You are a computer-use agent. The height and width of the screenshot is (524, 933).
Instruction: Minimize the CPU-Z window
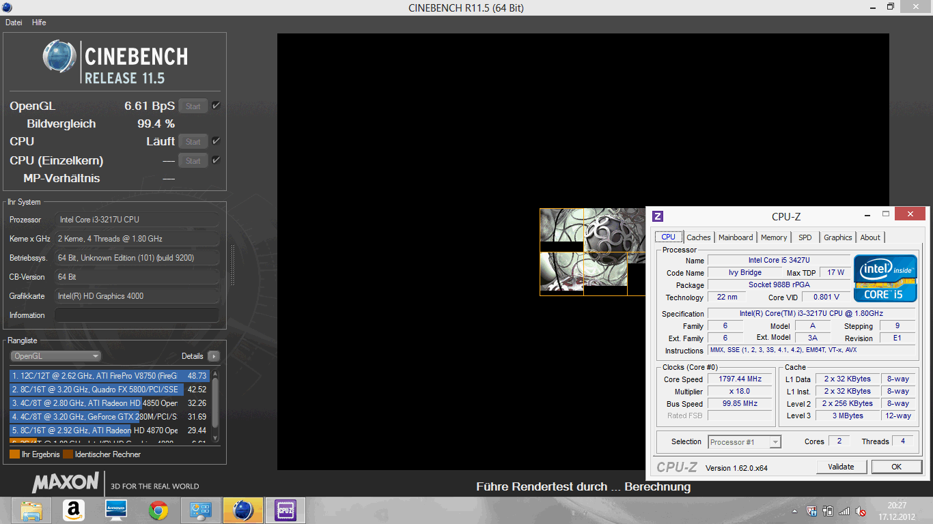pos(866,214)
